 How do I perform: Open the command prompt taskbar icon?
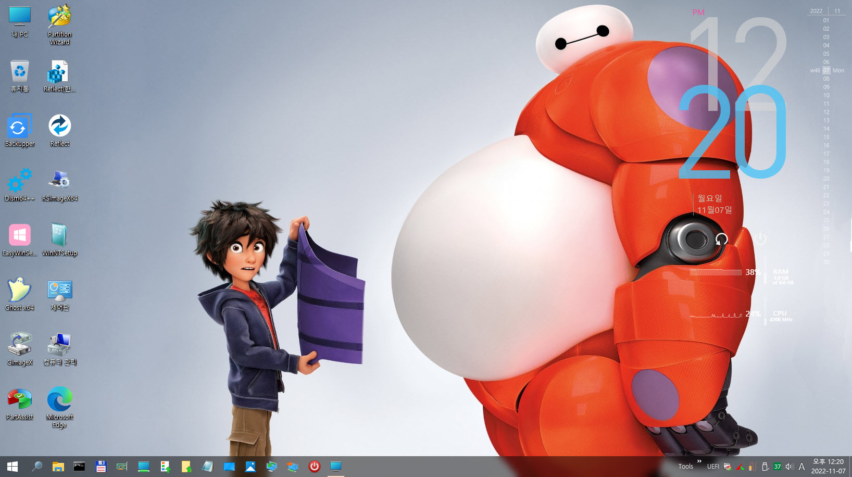(x=79, y=467)
